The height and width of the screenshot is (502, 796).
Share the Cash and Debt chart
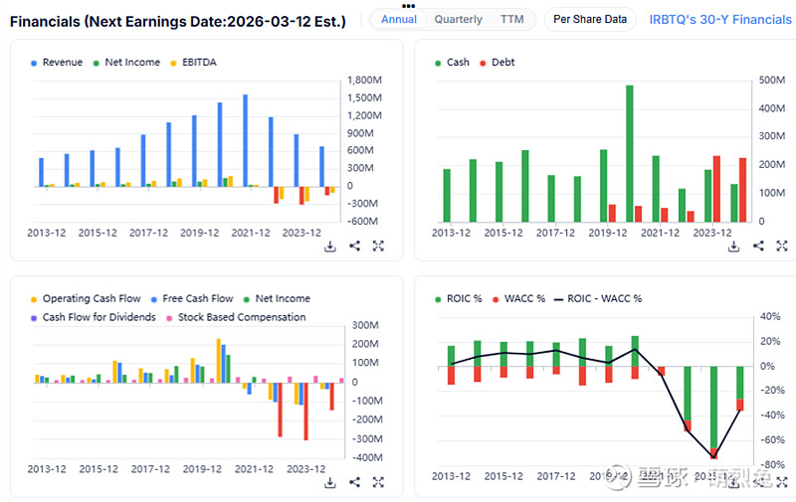pos(758,247)
